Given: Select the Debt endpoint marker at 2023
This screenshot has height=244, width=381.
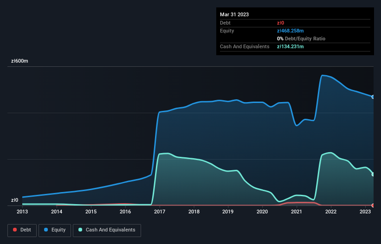Looking at the screenshot, I should pos(373,205).
